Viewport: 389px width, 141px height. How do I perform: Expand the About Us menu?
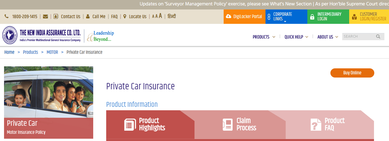328,37
